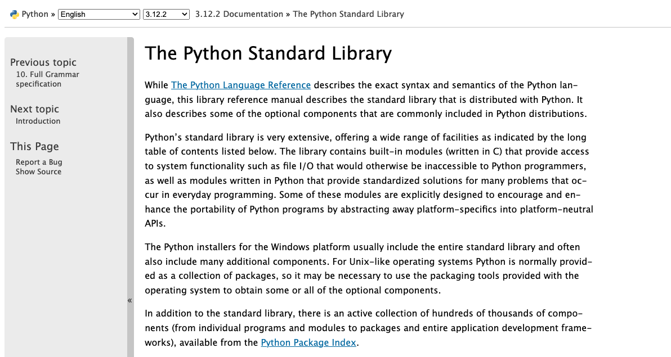Click the Python logo icon
The height and width of the screenshot is (357, 671).
[15, 14]
